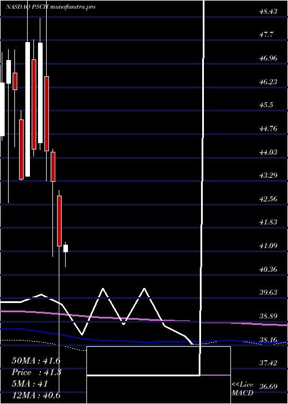The height and width of the screenshot is (404, 288).
Task: Click the <<Live MACD label
Action: [x=242, y=389]
